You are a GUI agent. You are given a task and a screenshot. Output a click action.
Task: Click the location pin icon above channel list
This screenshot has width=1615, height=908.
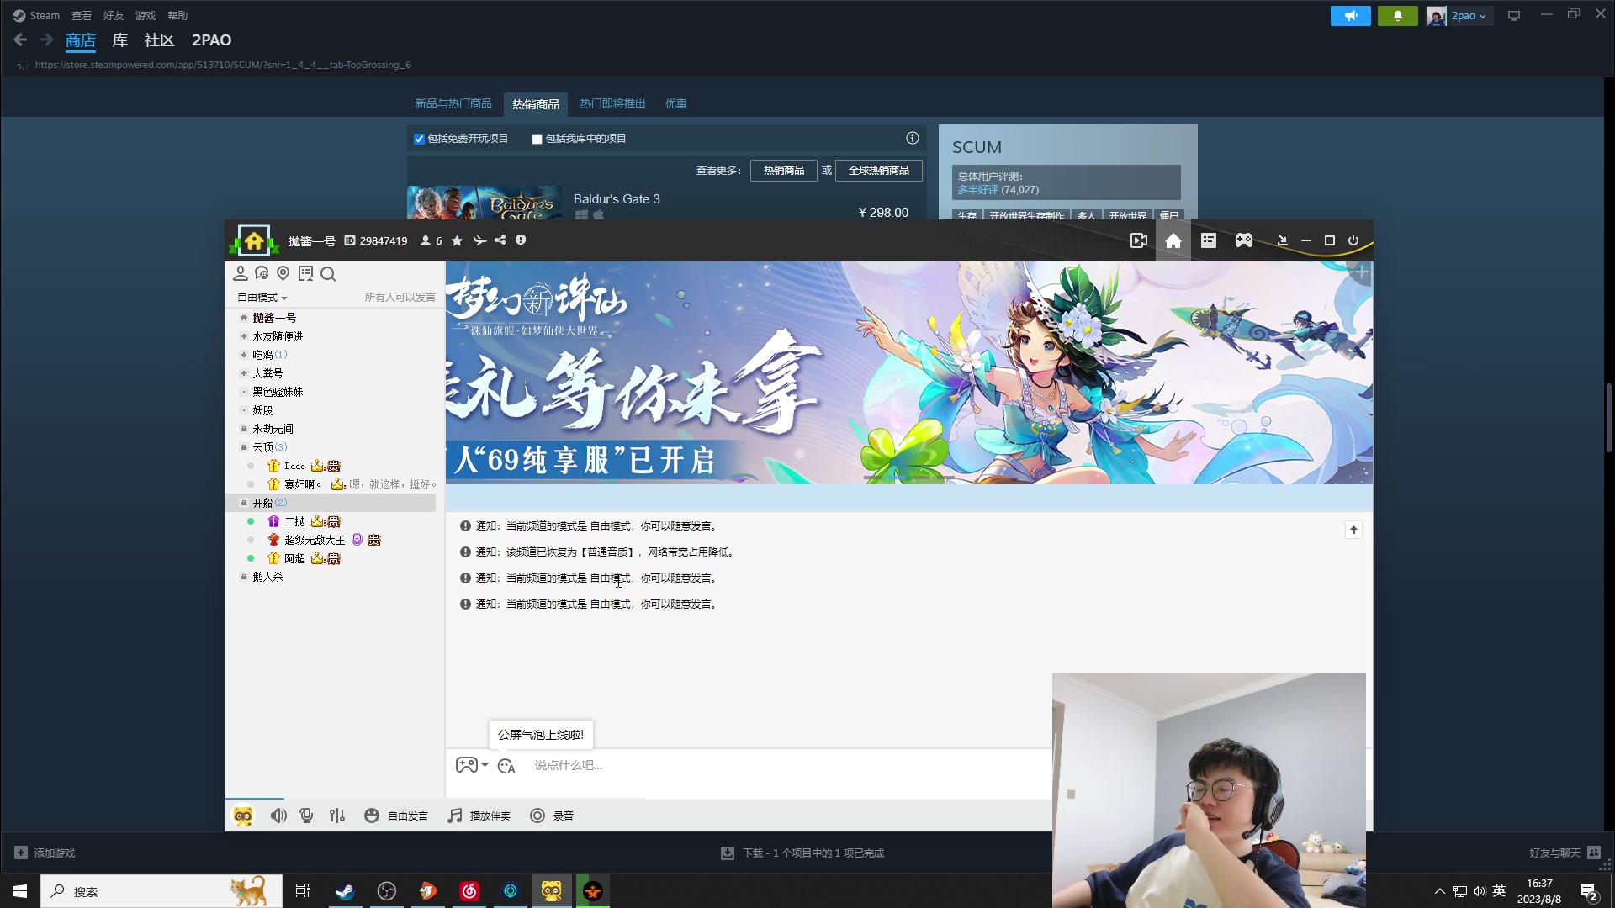[283, 273]
